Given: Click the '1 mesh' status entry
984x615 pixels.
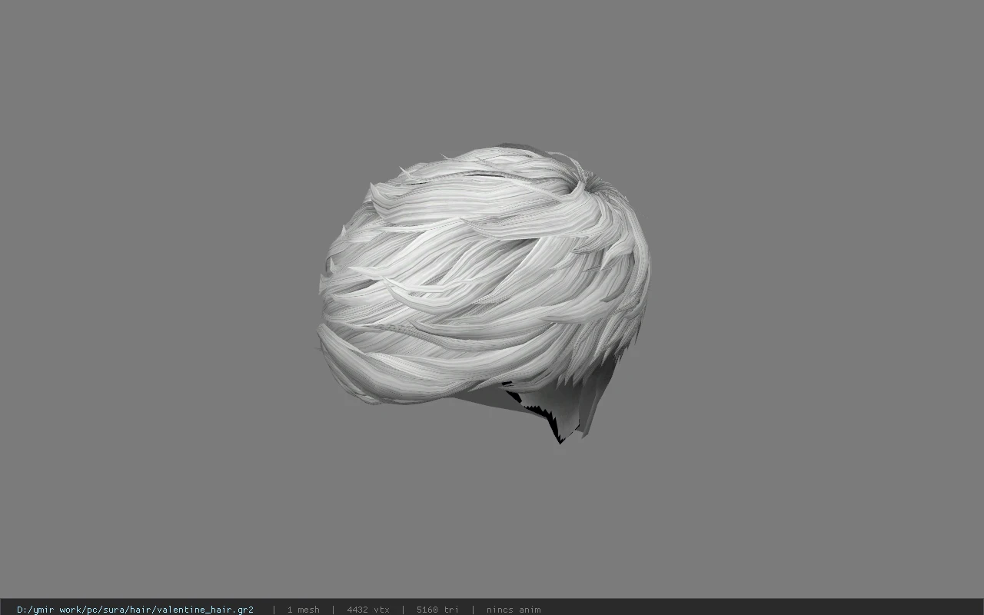Looking at the screenshot, I should click(x=303, y=610).
